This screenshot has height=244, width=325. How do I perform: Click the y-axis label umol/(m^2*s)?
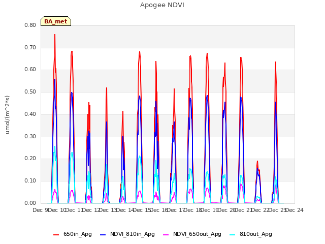(7, 114)
